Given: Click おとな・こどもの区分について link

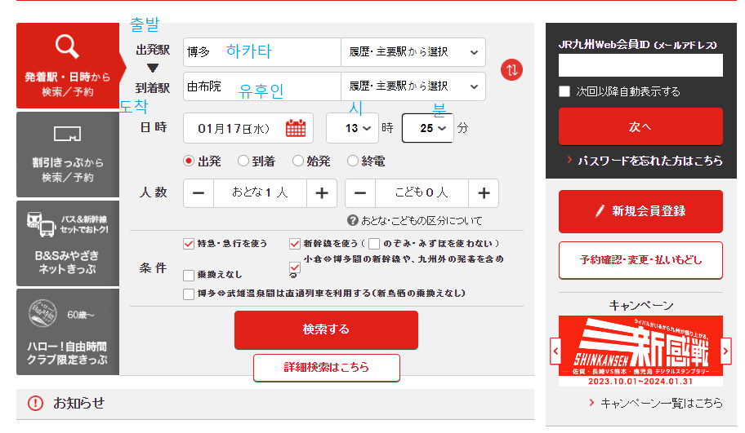Looking at the screenshot, I should 422,220.
